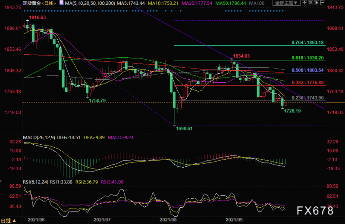
Task: Click the small indicator icon before MA(5,10,20,50,100,200)
Action: pos(60,3)
